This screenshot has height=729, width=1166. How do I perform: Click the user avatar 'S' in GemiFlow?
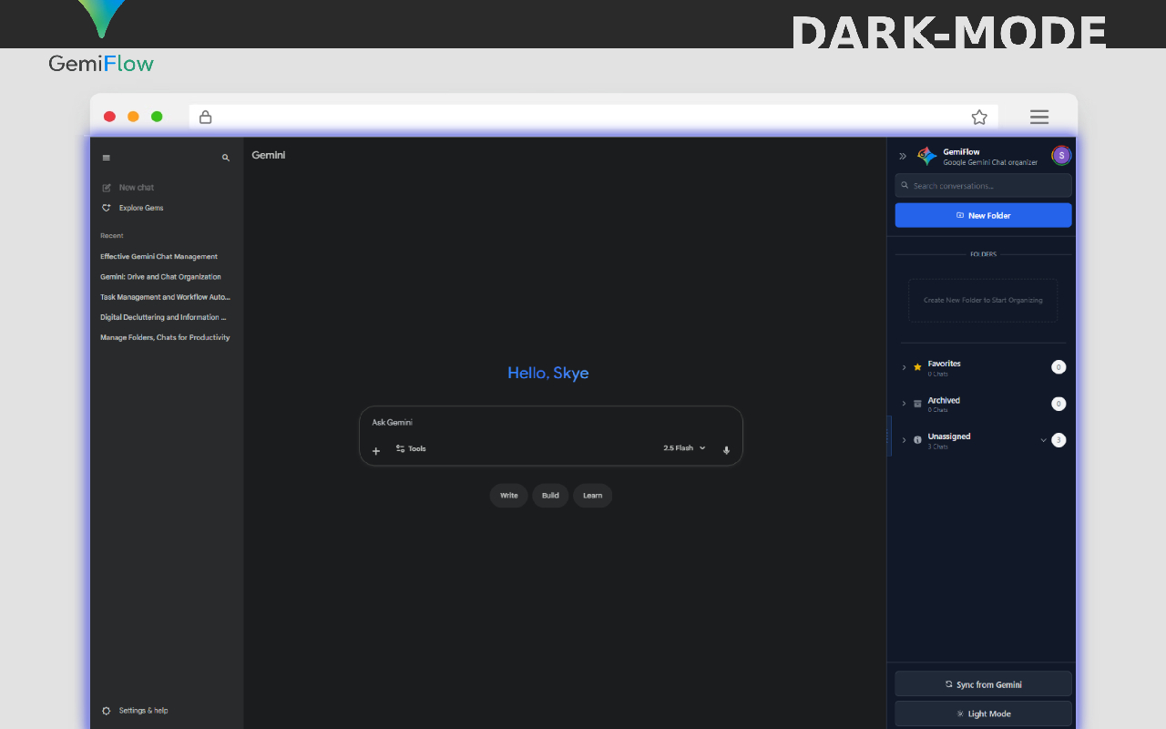pyautogui.click(x=1061, y=155)
